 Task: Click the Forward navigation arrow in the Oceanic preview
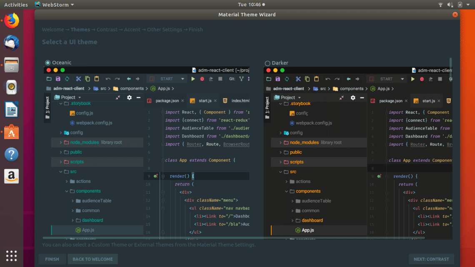click(137, 79)
